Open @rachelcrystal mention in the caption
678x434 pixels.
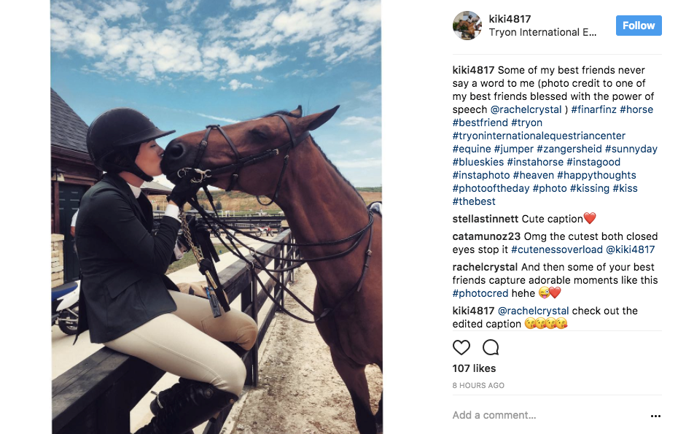click(526, 109)
